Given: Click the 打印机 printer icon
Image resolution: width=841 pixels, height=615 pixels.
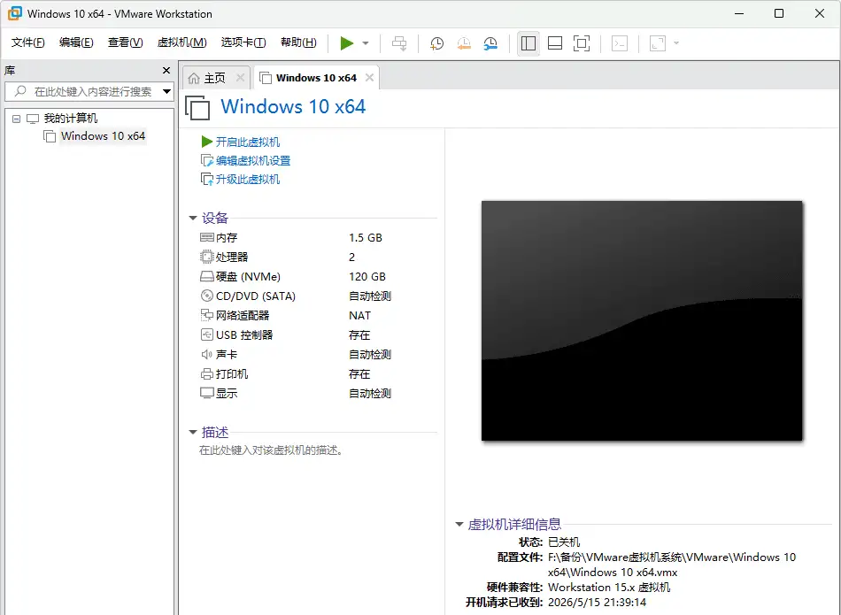Looking at the screenshot, I should [x=206, y=373].
